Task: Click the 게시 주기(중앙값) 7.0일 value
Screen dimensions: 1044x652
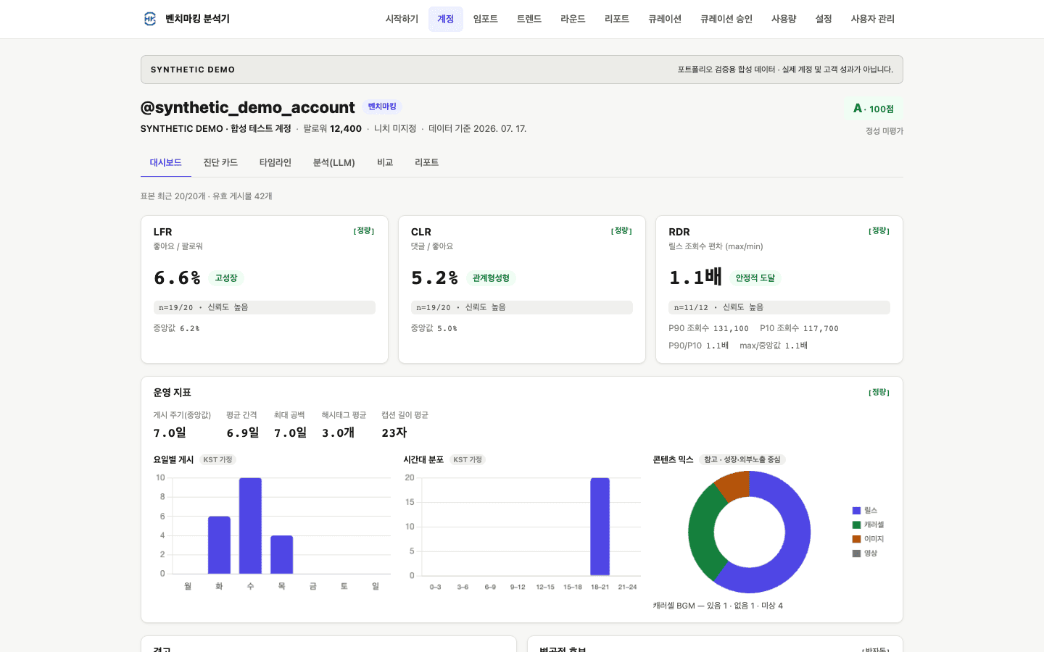Action: click(170, 432)
